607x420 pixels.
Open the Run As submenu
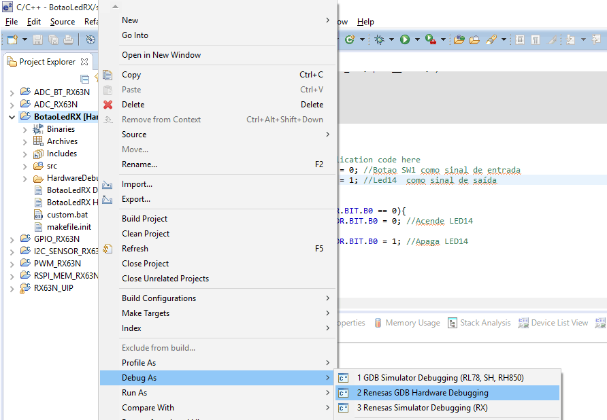pyautogui.click(x=218, y=393)
